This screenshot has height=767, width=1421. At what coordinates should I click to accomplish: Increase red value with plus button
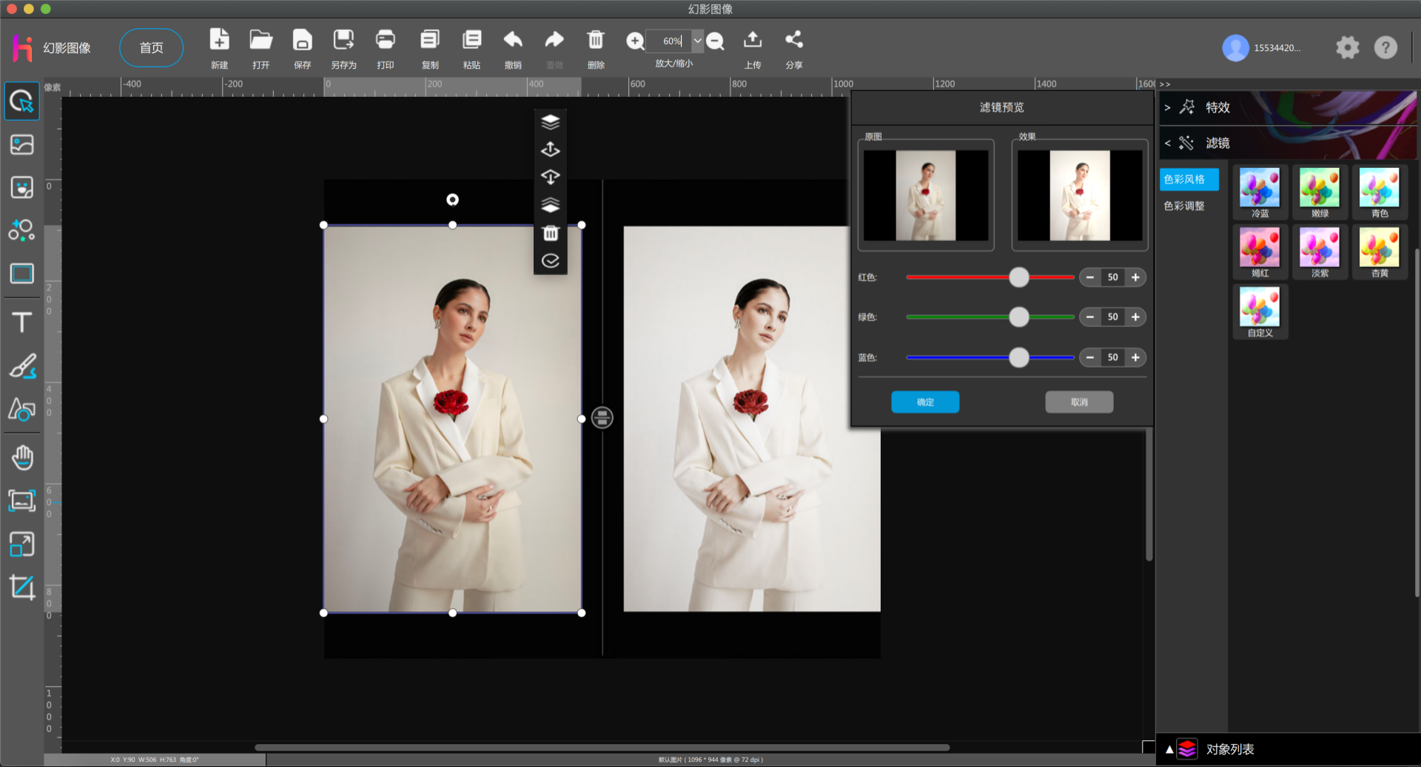tap(1135, 277)
